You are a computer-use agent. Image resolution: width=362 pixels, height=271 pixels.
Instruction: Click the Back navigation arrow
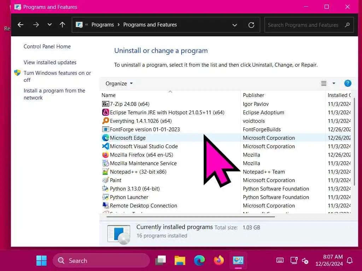[x=21, y=25]
